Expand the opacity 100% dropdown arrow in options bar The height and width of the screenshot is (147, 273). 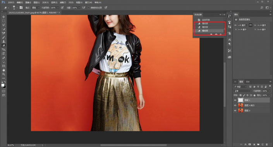click(58, 8)
